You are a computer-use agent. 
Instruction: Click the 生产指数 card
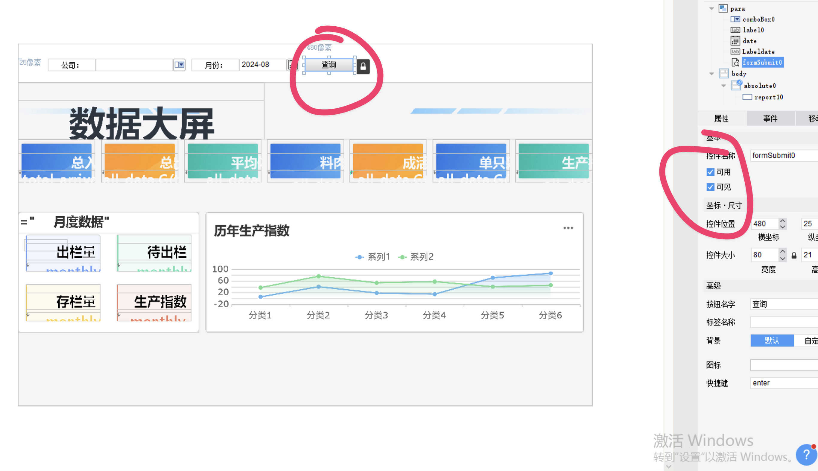pos(154,303)
